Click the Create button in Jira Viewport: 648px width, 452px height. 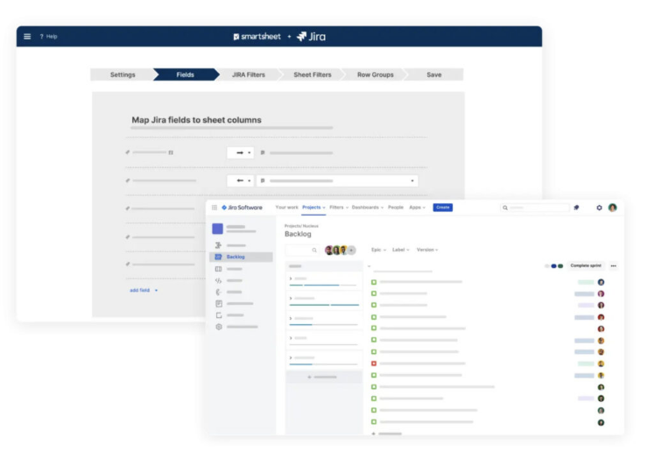442,208
